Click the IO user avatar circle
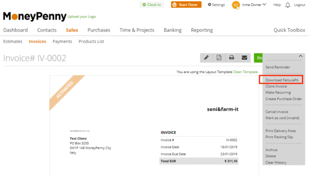 coord(236,5)
